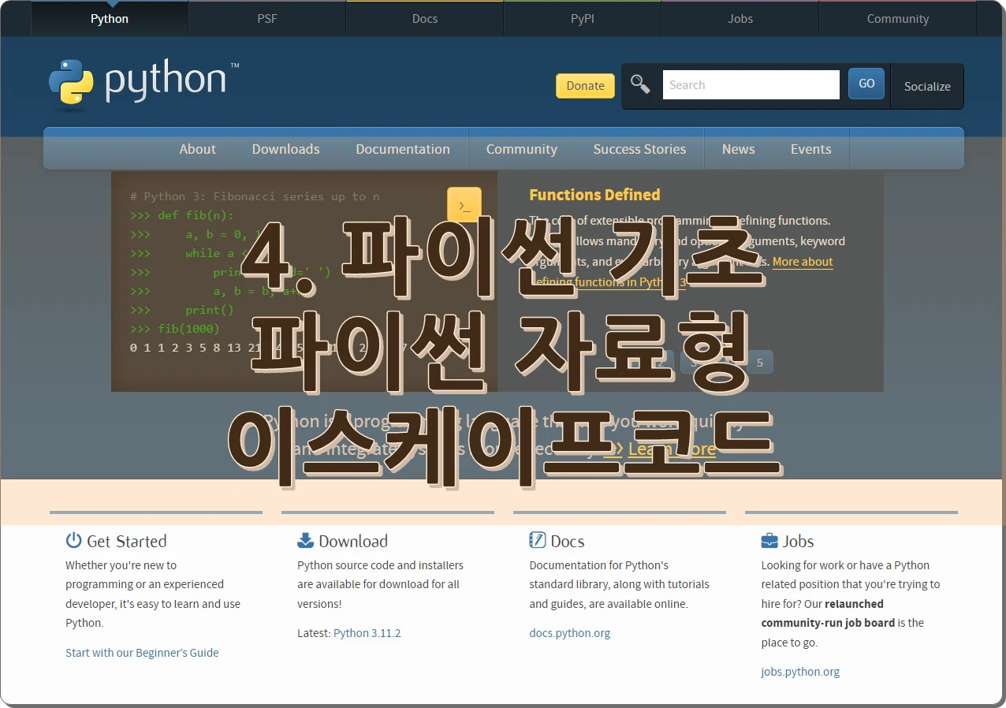Image resolution: width=1006 pixels, height=708 pixels.
Task: Open the Python 3.11.2 latest release link
Action: point(367,633)
